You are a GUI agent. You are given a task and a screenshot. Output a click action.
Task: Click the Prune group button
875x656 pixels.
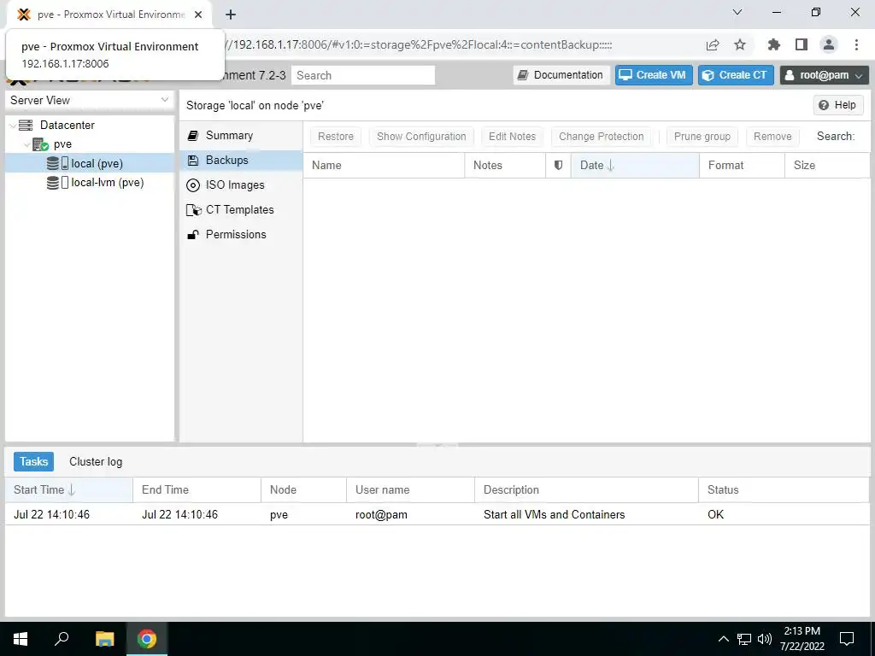702,137
